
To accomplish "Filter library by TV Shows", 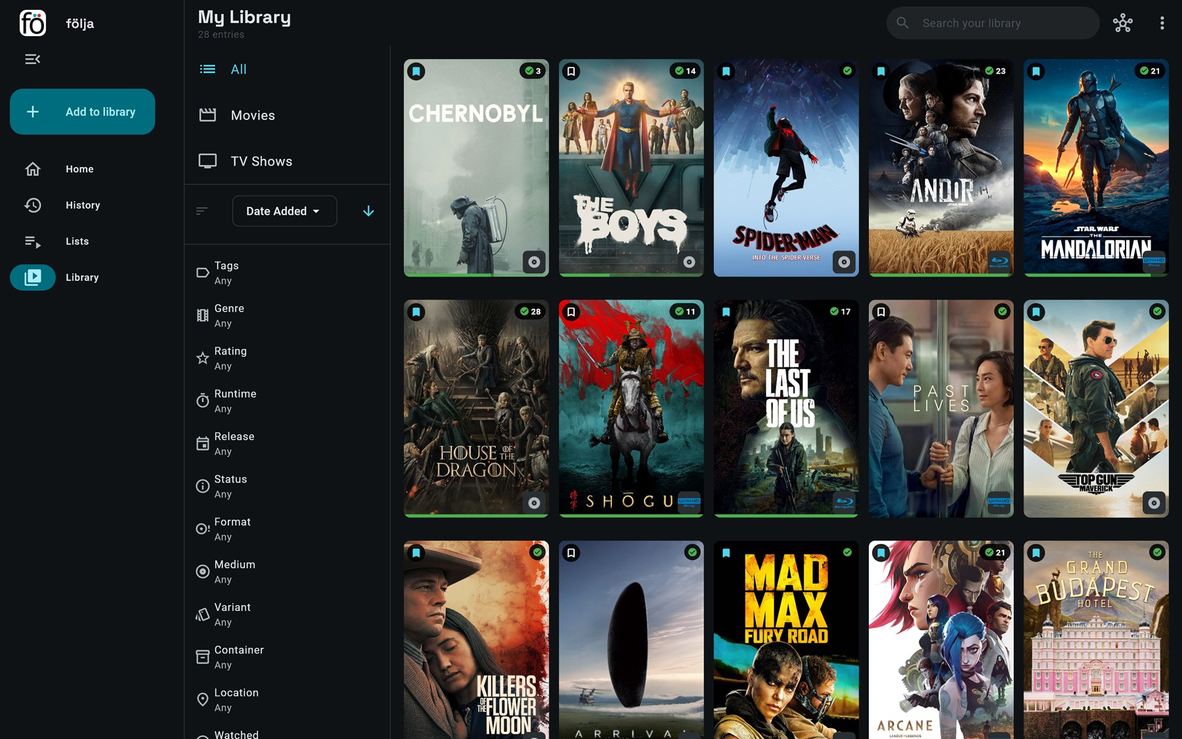I will (287, 161).
